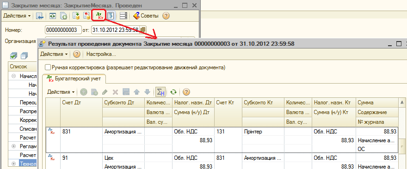This screenshot has height=169, width=407.
Task: Open Действия menu in Результат проведения window
Action: pyautogui.click(x=54, y=54)
